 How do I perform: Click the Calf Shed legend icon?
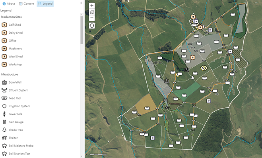click(x=4, y=25)
